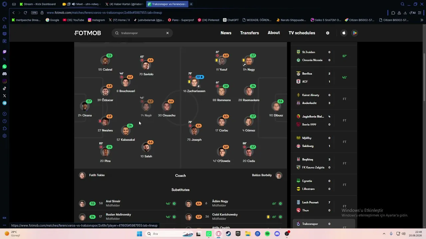Open Twitch in the browser sidebar
Image resolution: width=426 pixels, height=239 pixels.
click(x=4, y=52)
